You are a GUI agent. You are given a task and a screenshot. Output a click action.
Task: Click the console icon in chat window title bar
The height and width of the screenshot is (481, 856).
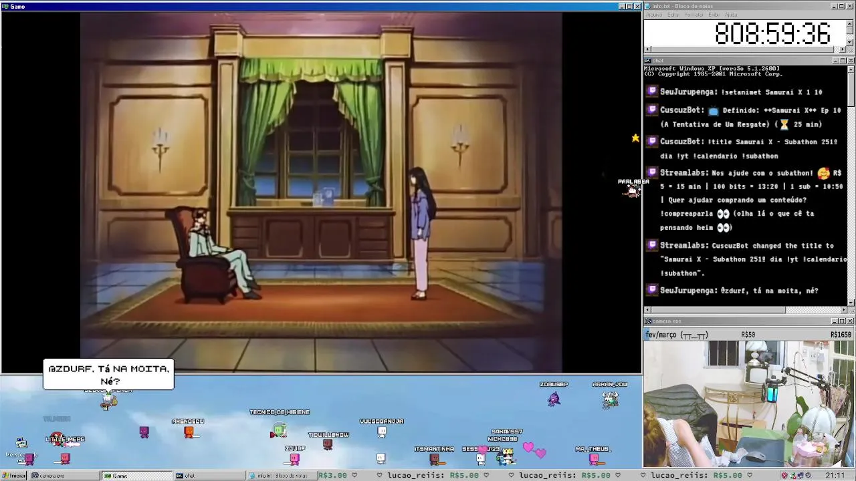647,61
